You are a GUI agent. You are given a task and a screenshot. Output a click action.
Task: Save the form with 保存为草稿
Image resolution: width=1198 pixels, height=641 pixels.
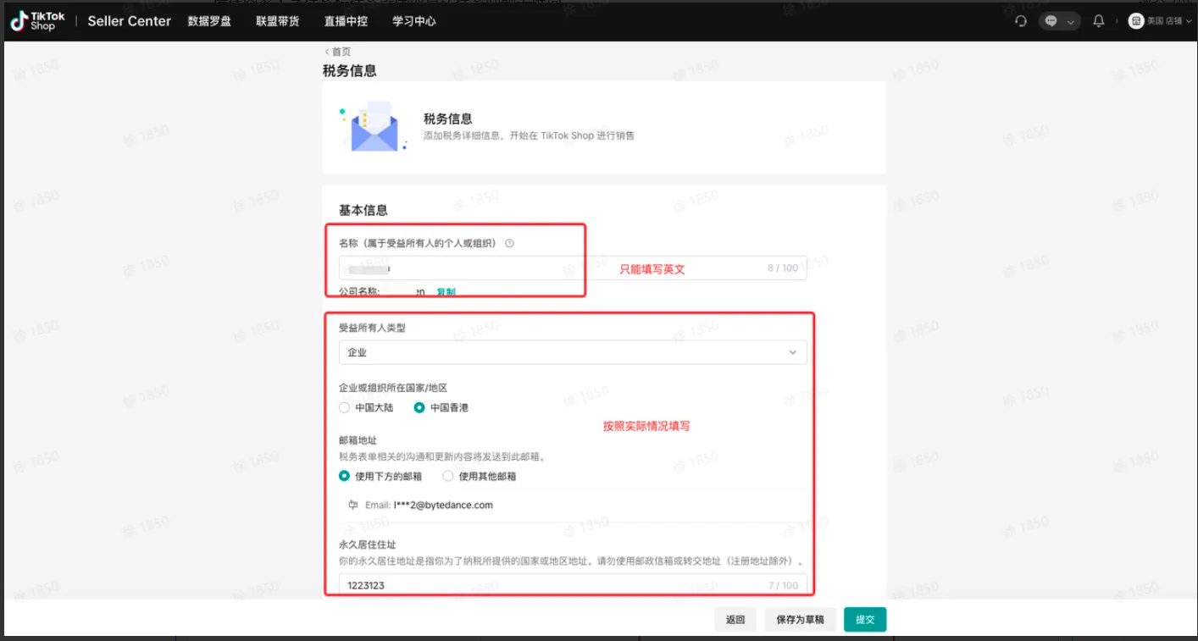pos(801,620)
